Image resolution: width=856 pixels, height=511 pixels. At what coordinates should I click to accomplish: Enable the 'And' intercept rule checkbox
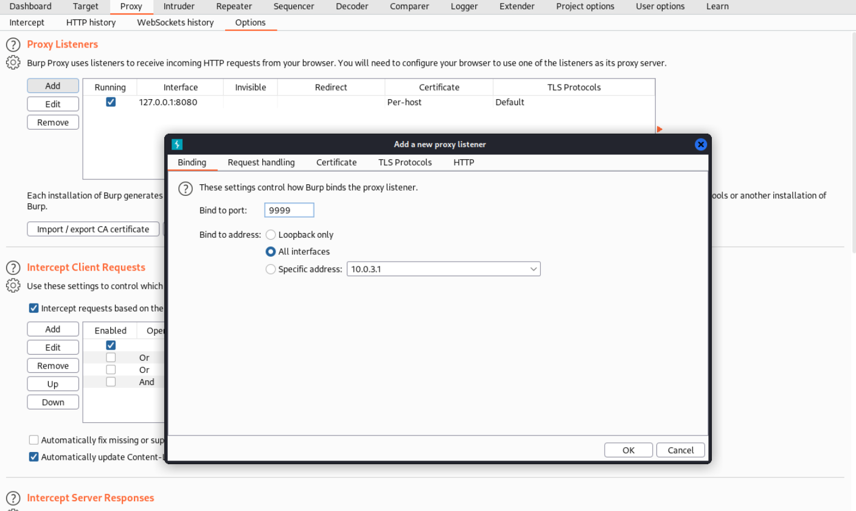click(x=111, y=382)
